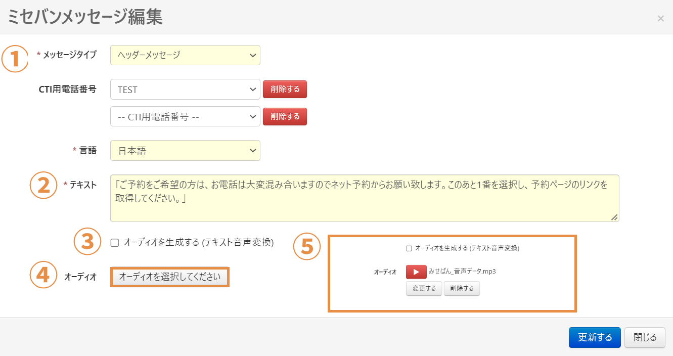Open the メッセージタイプ dropdown
Image resolution: width=673 pixels, height=356 pixels.
click(x=185, y=55)
